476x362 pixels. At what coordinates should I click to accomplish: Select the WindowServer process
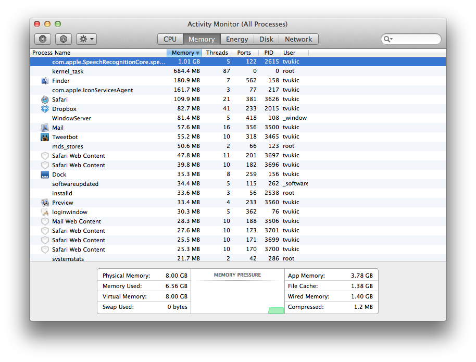[238, 118]
